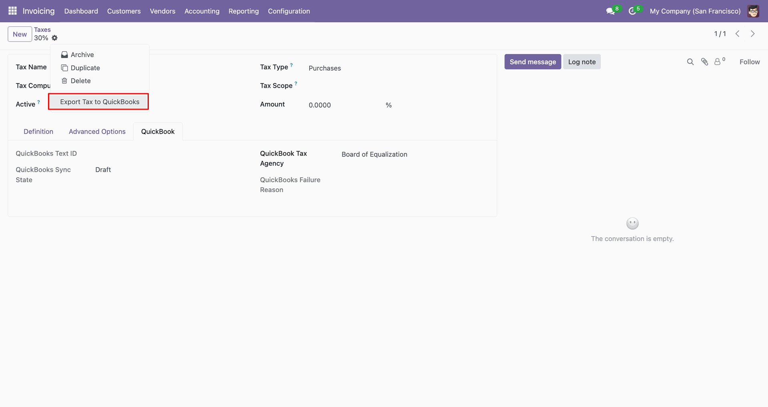This screenshot has width=768, height=407.
Task: Click the Tax Scope help question mark
Action: [x=296, y=83]
